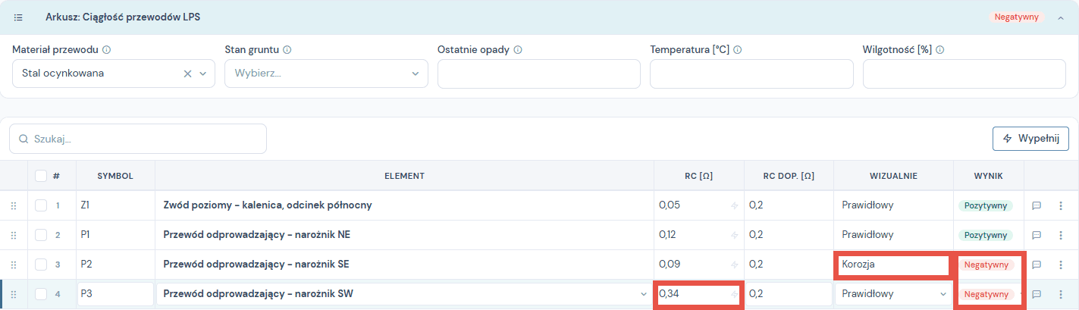Click auto-fill bolt in Z1 RC cell

pos(733,205)
